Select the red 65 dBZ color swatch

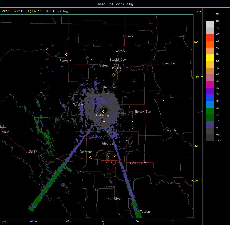click(x=210, y=37)
